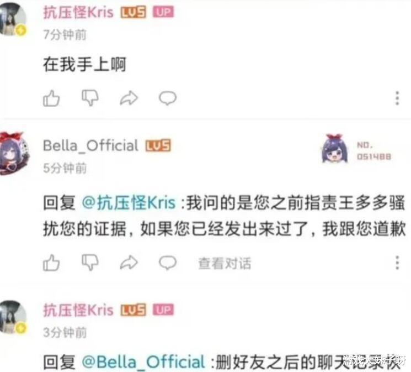Click 查看对话 to view conversation
The height and width of the screenshot is (372, 411).
click(x=225, y=263)
